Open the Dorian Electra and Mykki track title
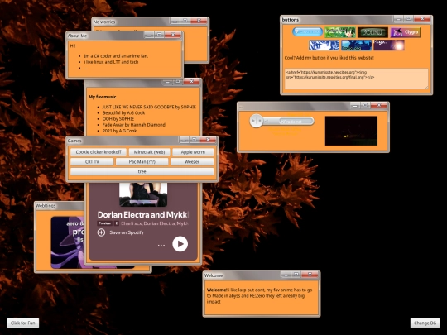 (143, 214)
